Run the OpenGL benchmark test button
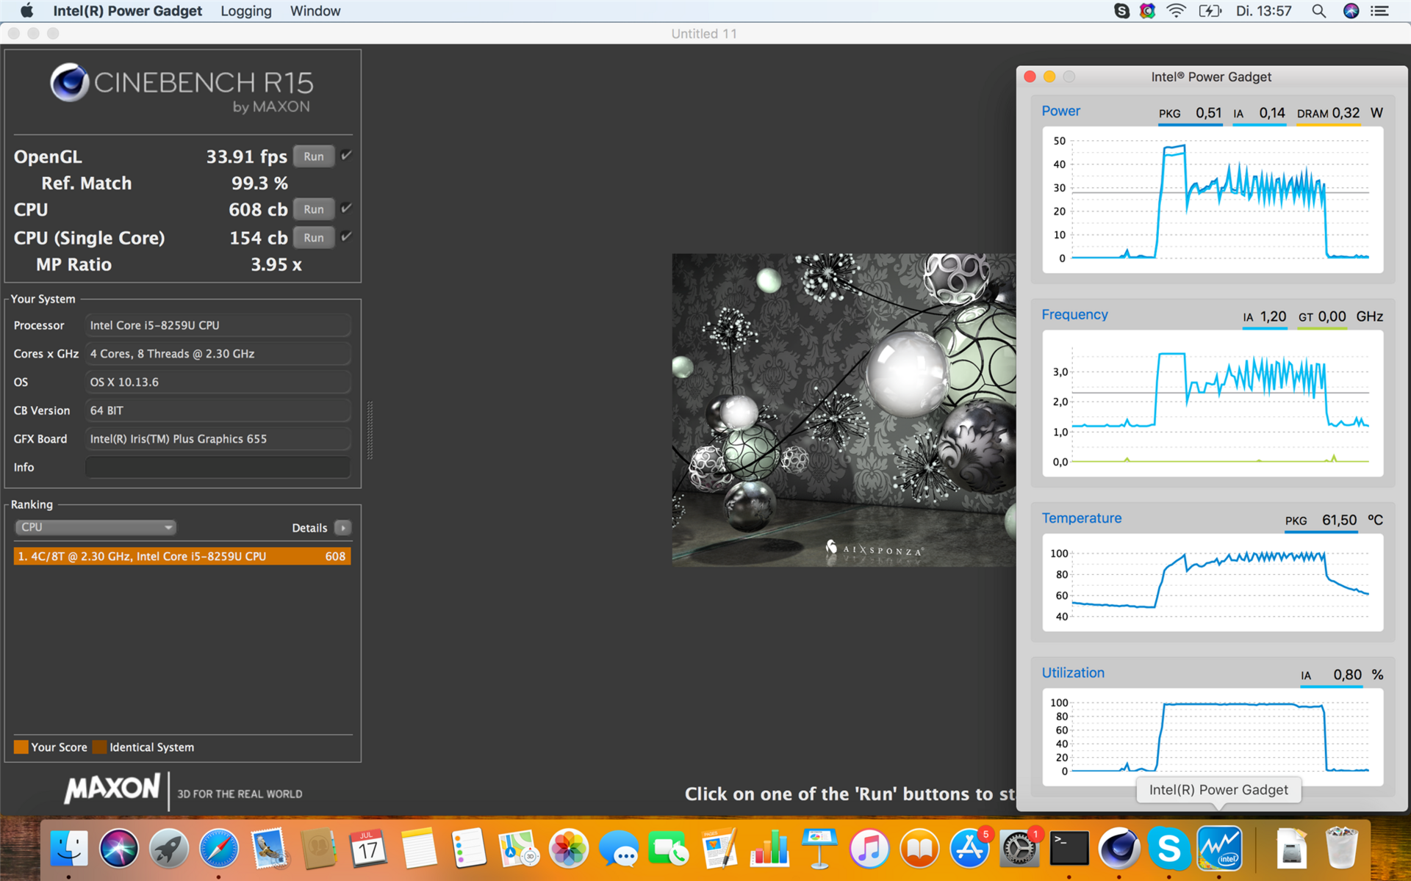The width and height of the screenshot is (1411, 881). pos(313,156)
